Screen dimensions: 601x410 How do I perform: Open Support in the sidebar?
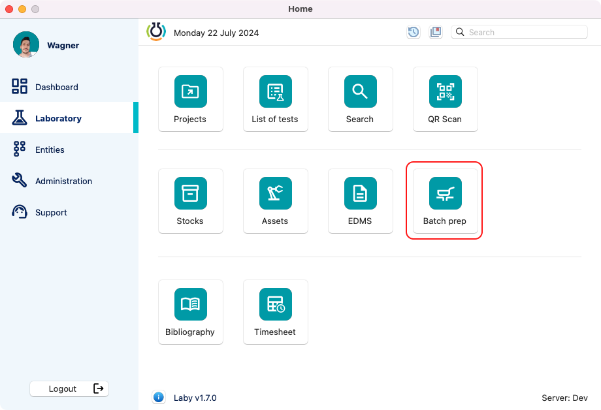[x=69, y=212]
